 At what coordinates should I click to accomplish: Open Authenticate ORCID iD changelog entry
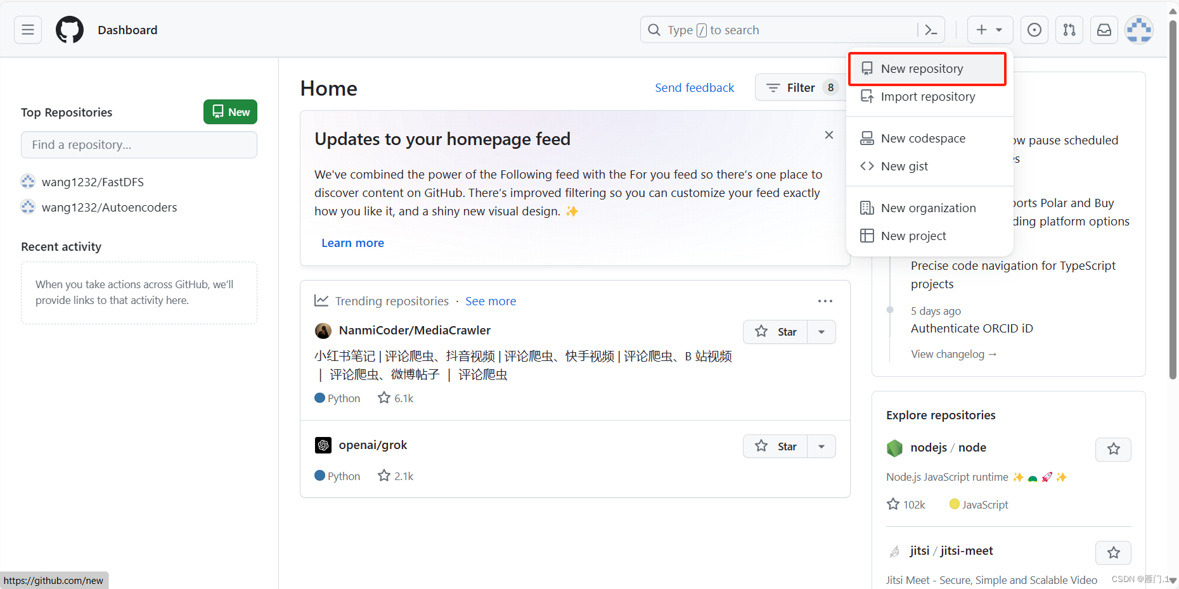972,328
